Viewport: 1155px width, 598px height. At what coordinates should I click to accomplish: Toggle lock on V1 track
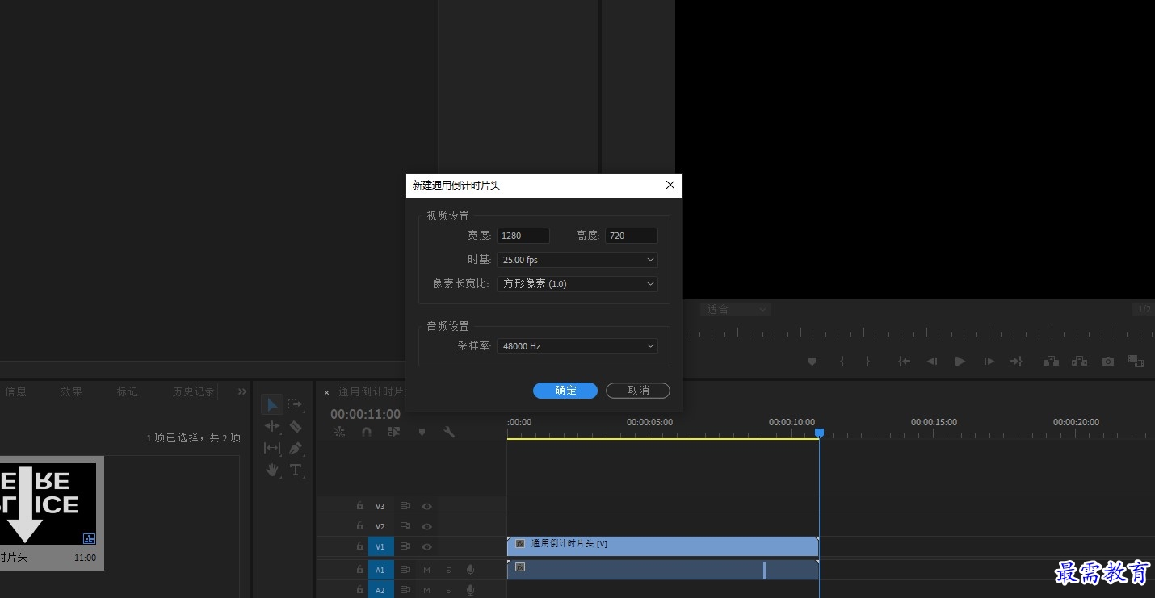coord(360,546)
